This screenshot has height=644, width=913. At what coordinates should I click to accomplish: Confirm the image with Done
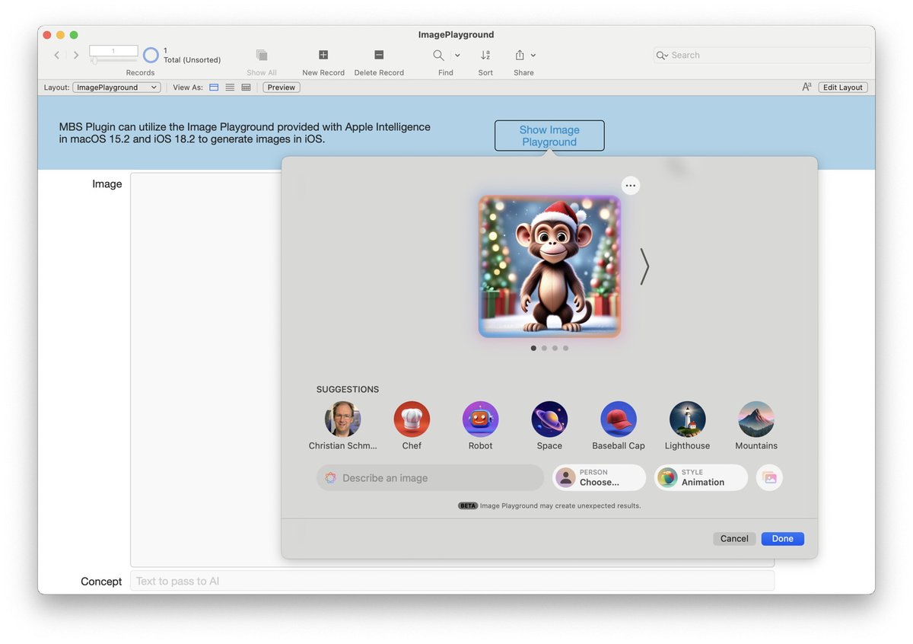click(x=782, y=538)
